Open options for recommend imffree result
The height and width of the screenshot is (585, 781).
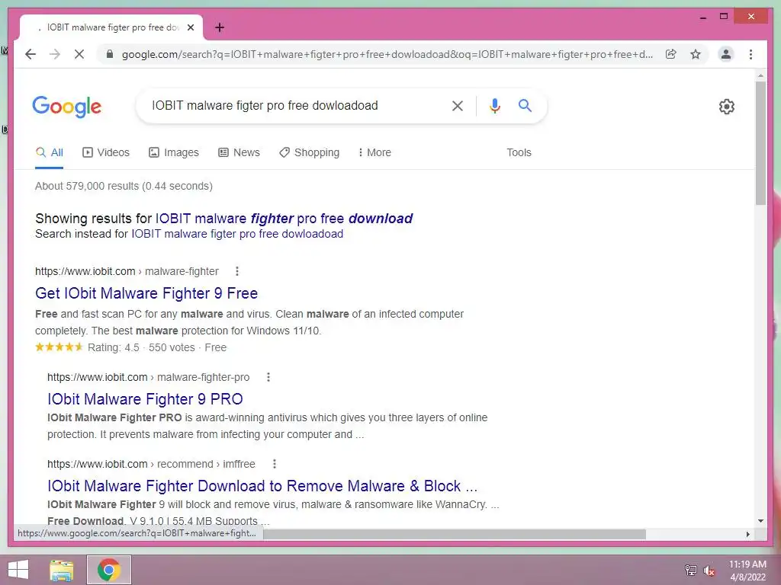(275, 464)
